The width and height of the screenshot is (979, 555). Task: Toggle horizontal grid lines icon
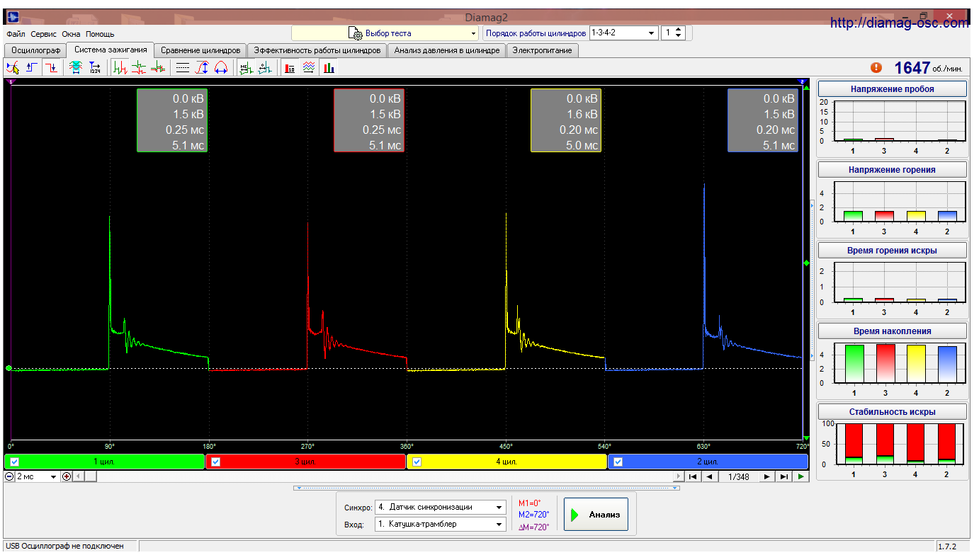point(183,68)
